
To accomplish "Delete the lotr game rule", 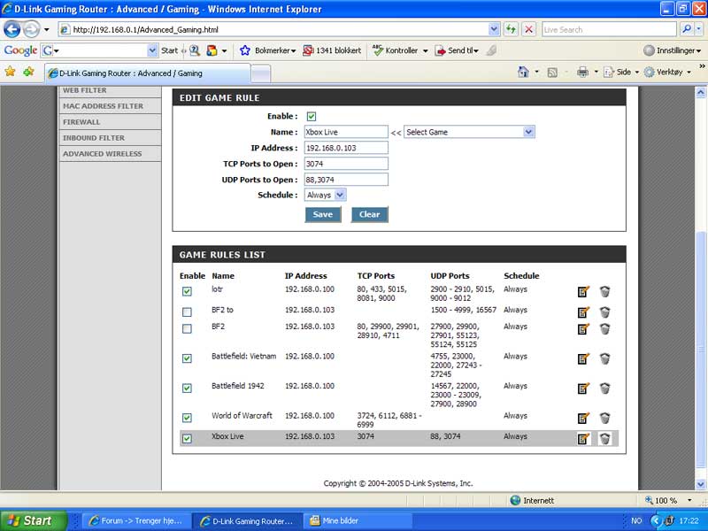I will 605,292.
